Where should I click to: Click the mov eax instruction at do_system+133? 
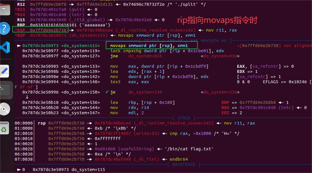[159, 66]
